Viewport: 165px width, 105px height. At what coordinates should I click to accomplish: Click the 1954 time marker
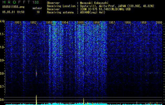click(x=65, y=23)
